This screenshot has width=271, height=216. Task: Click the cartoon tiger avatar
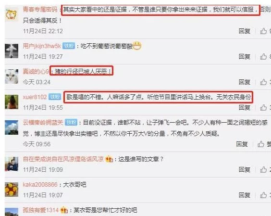[12, 14]
